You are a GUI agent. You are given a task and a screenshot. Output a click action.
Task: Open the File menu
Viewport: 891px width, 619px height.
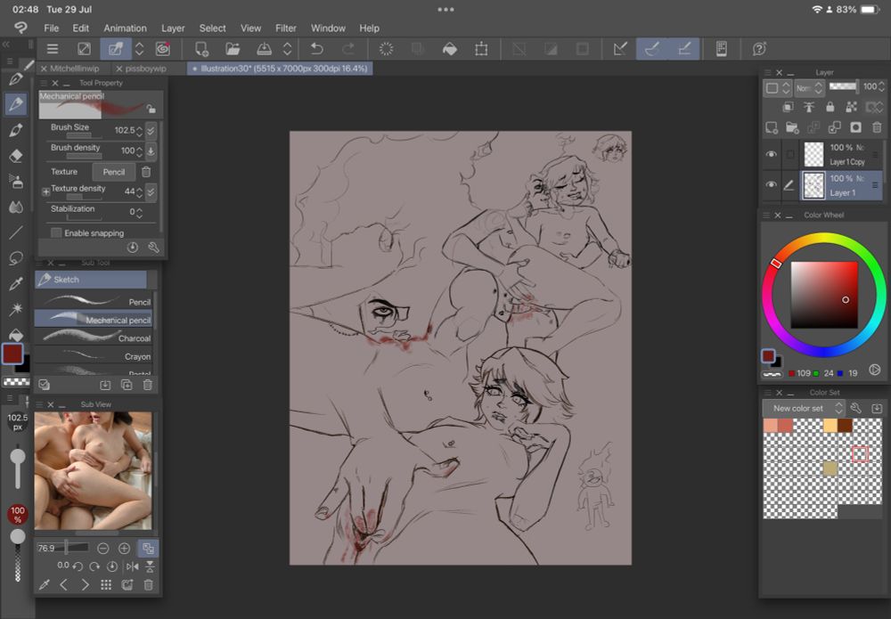(x=51, y=28)
